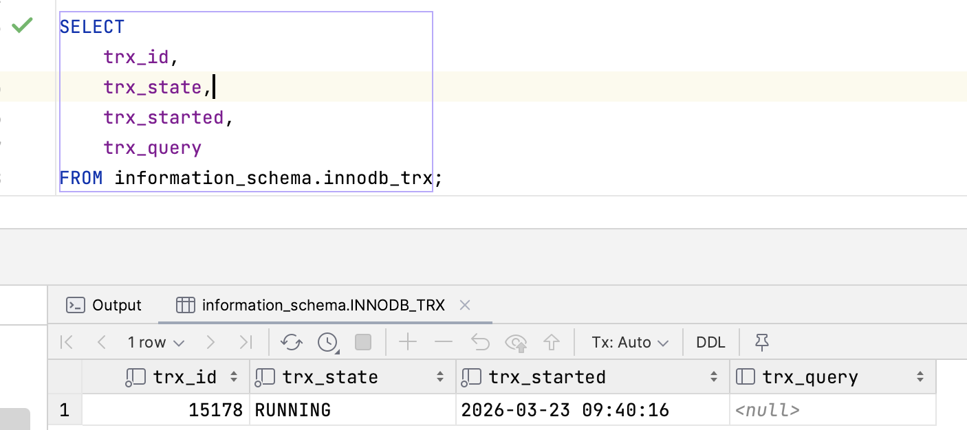
Task: Switch to the Output tab
Action: point(104,305)
